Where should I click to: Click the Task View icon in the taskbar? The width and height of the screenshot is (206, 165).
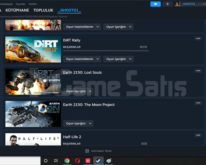pos(56,161)
